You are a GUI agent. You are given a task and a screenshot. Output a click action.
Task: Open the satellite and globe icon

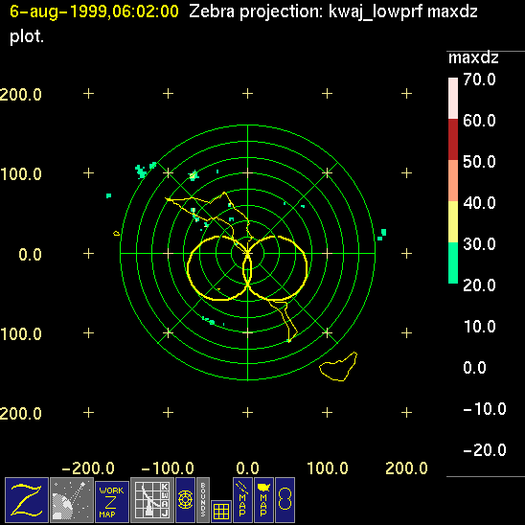pos(71,500)
